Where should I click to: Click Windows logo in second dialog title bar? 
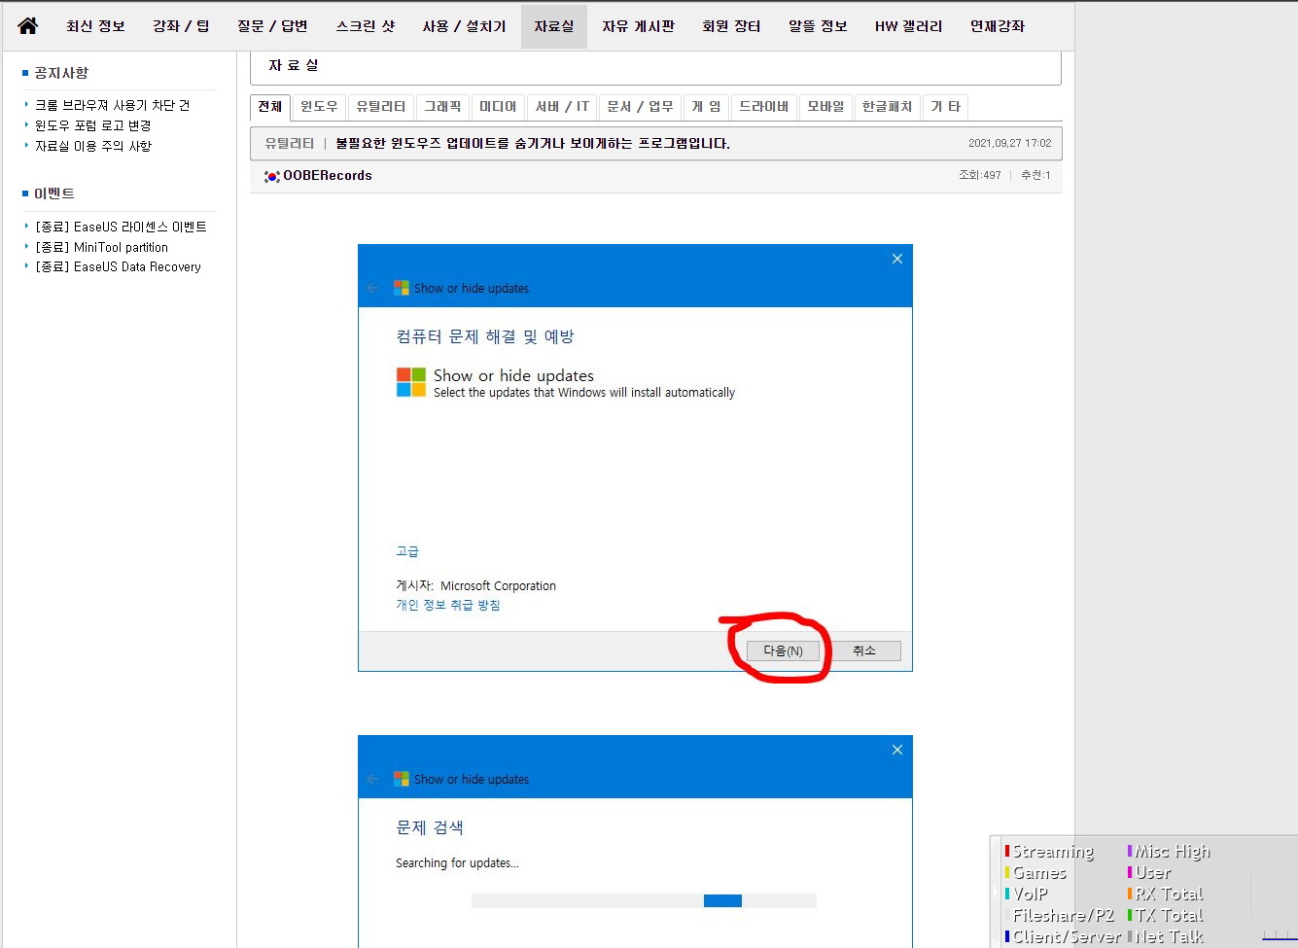point(402,779)
